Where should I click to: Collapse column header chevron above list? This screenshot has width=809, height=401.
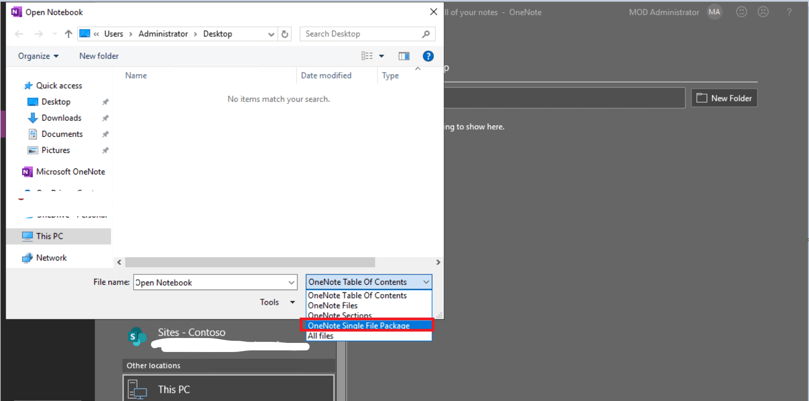click(418, 69)
